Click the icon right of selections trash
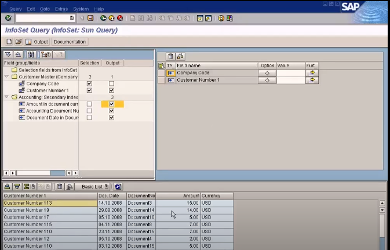Viewport: 390px width, 250px height. coord(180,56)
